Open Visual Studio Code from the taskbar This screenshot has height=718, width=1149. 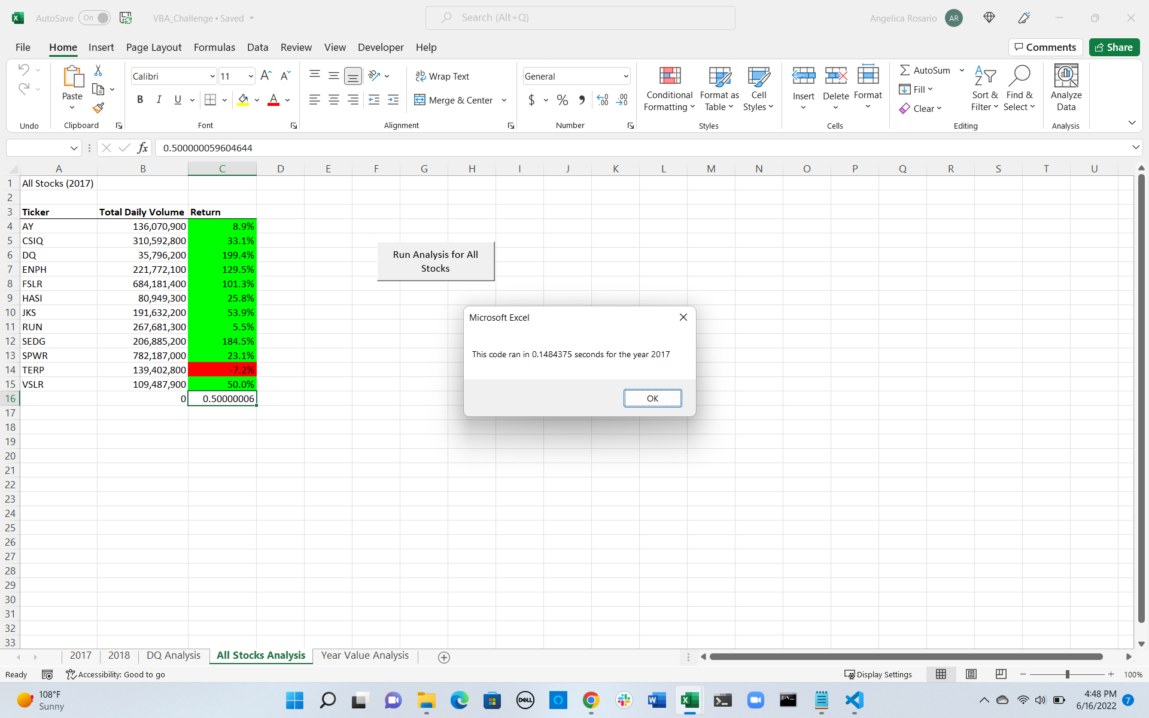coord(854,700)
